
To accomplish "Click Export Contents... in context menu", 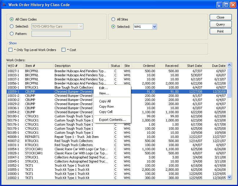I will [x=112, y=120].
